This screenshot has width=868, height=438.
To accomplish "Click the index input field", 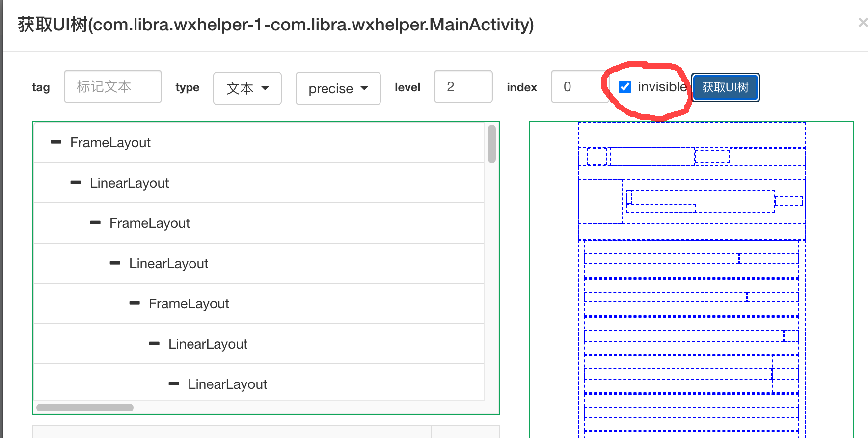I will pos(579,87).
